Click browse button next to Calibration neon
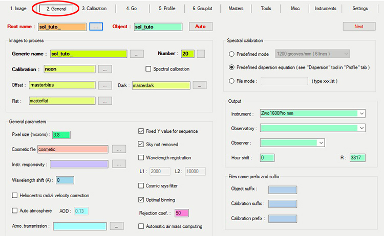The image size is (384, 236). [104, 69]
